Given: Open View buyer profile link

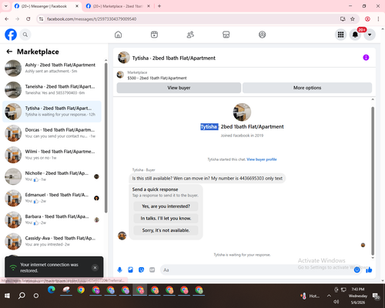Looking at the screenshot, I should point(262,159).
